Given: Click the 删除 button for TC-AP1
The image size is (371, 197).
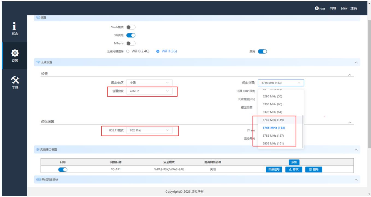Looking at the screenshot, I should point(314,170).
